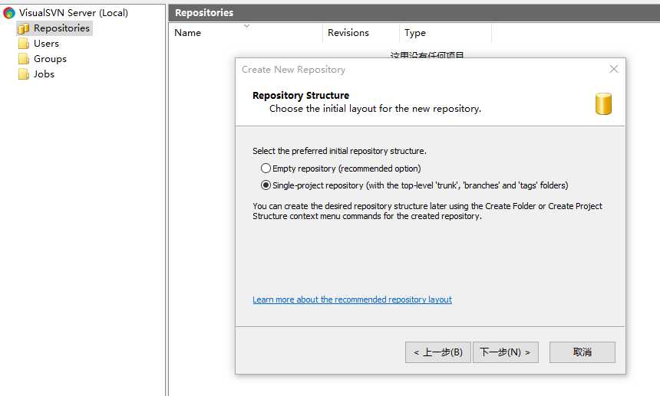Select VisualSVN Server (Local) root node
The height and width of the screenshot is (396, 660).
point(73,13)
